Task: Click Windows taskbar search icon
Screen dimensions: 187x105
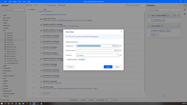Action: [x=5, y=104]
